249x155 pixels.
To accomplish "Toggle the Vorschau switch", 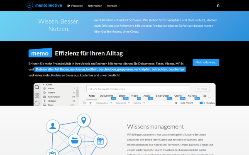I will pyautogui.click(x=202, y=103).
